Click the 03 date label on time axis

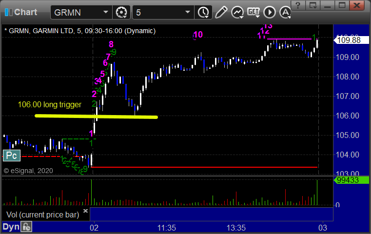323,228
